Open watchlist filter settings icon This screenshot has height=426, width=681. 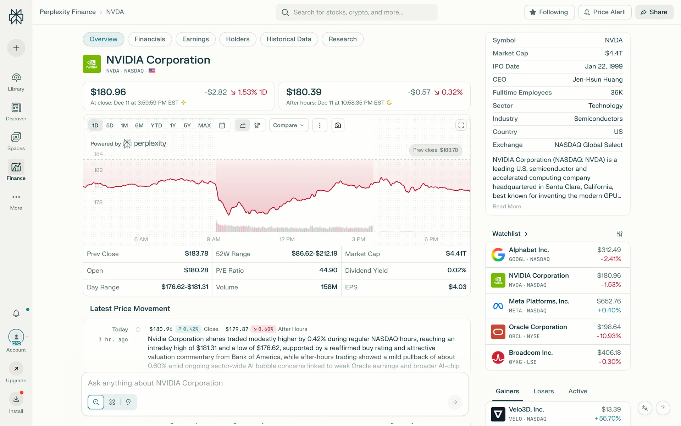619,234
